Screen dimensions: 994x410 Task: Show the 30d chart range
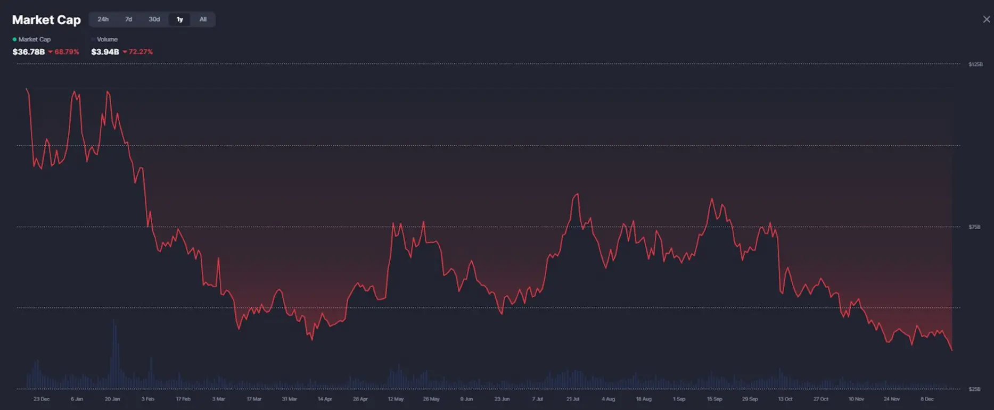154,20
